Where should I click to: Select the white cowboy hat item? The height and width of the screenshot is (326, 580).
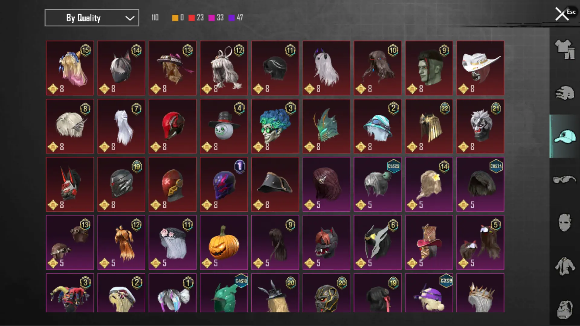[480, 68]
